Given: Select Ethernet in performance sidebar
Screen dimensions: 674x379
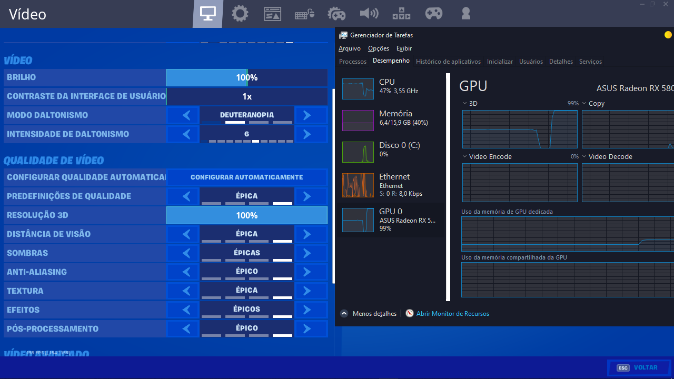Looking at the screenshot, I should [391, 186].
